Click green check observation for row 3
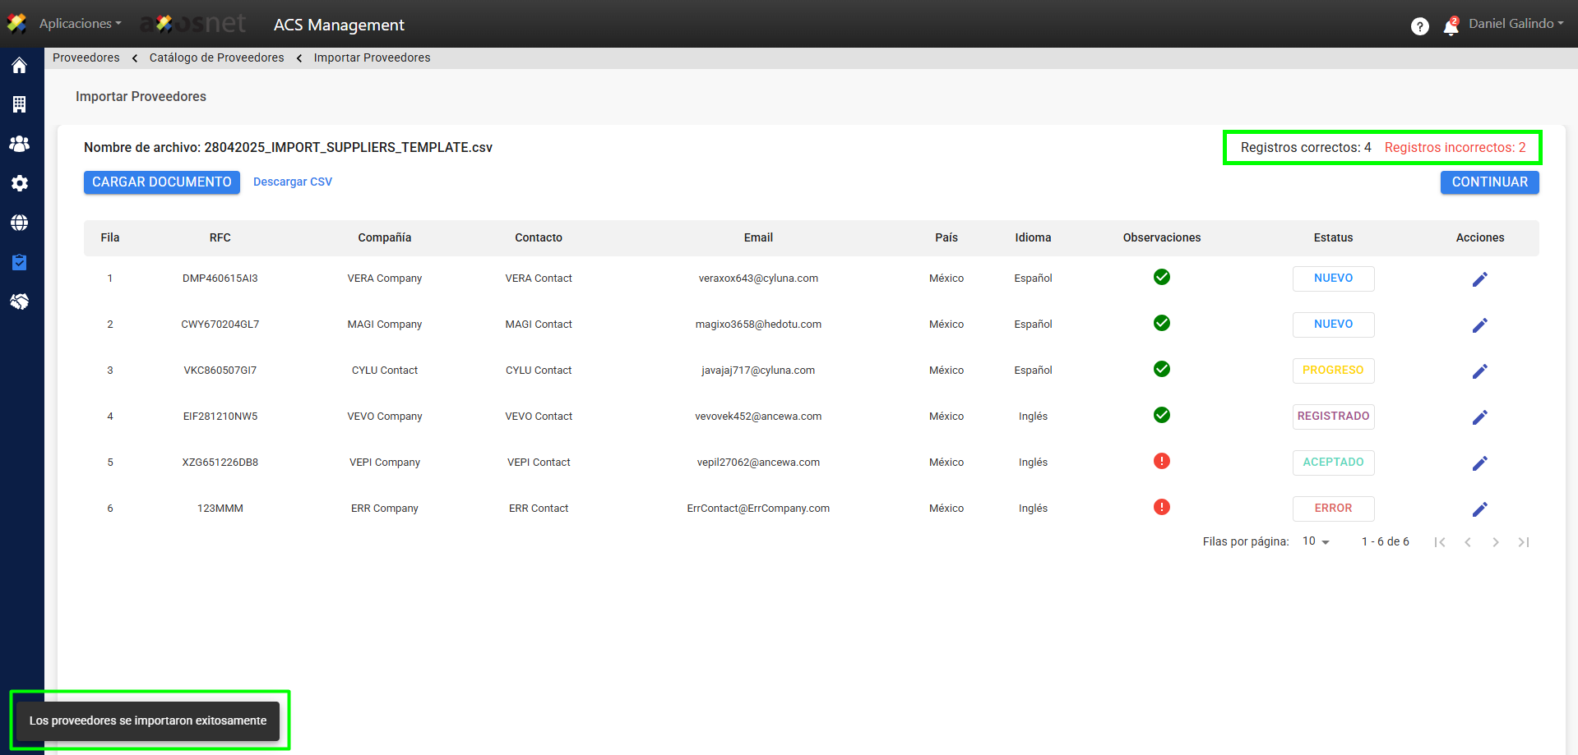The width and height of the screenshot is (1578, 755). pos(1161,369)
